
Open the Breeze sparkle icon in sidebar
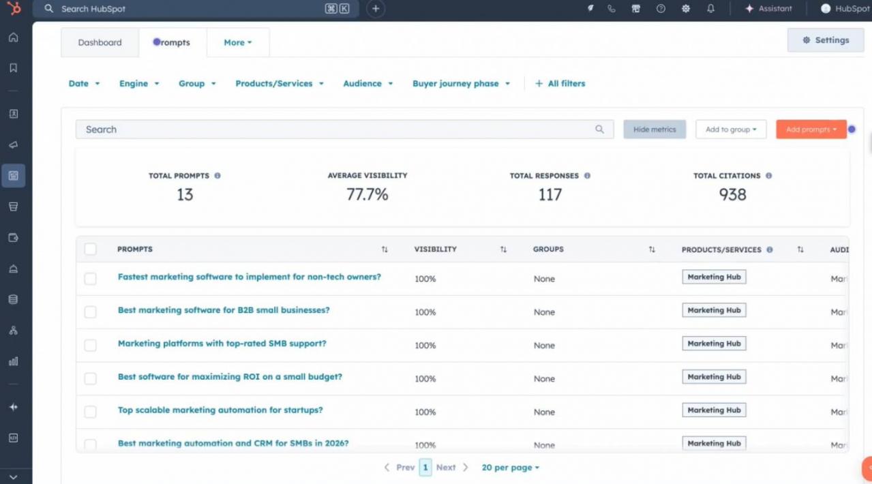pos(13,407)
